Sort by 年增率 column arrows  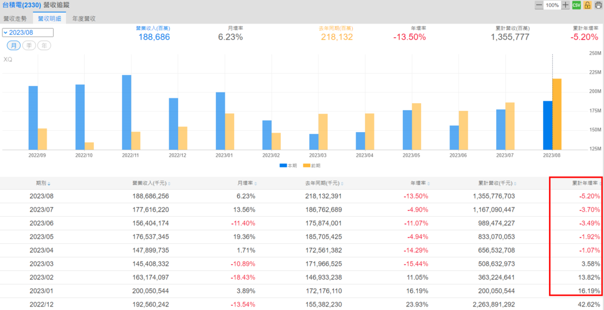click(429, 184)
